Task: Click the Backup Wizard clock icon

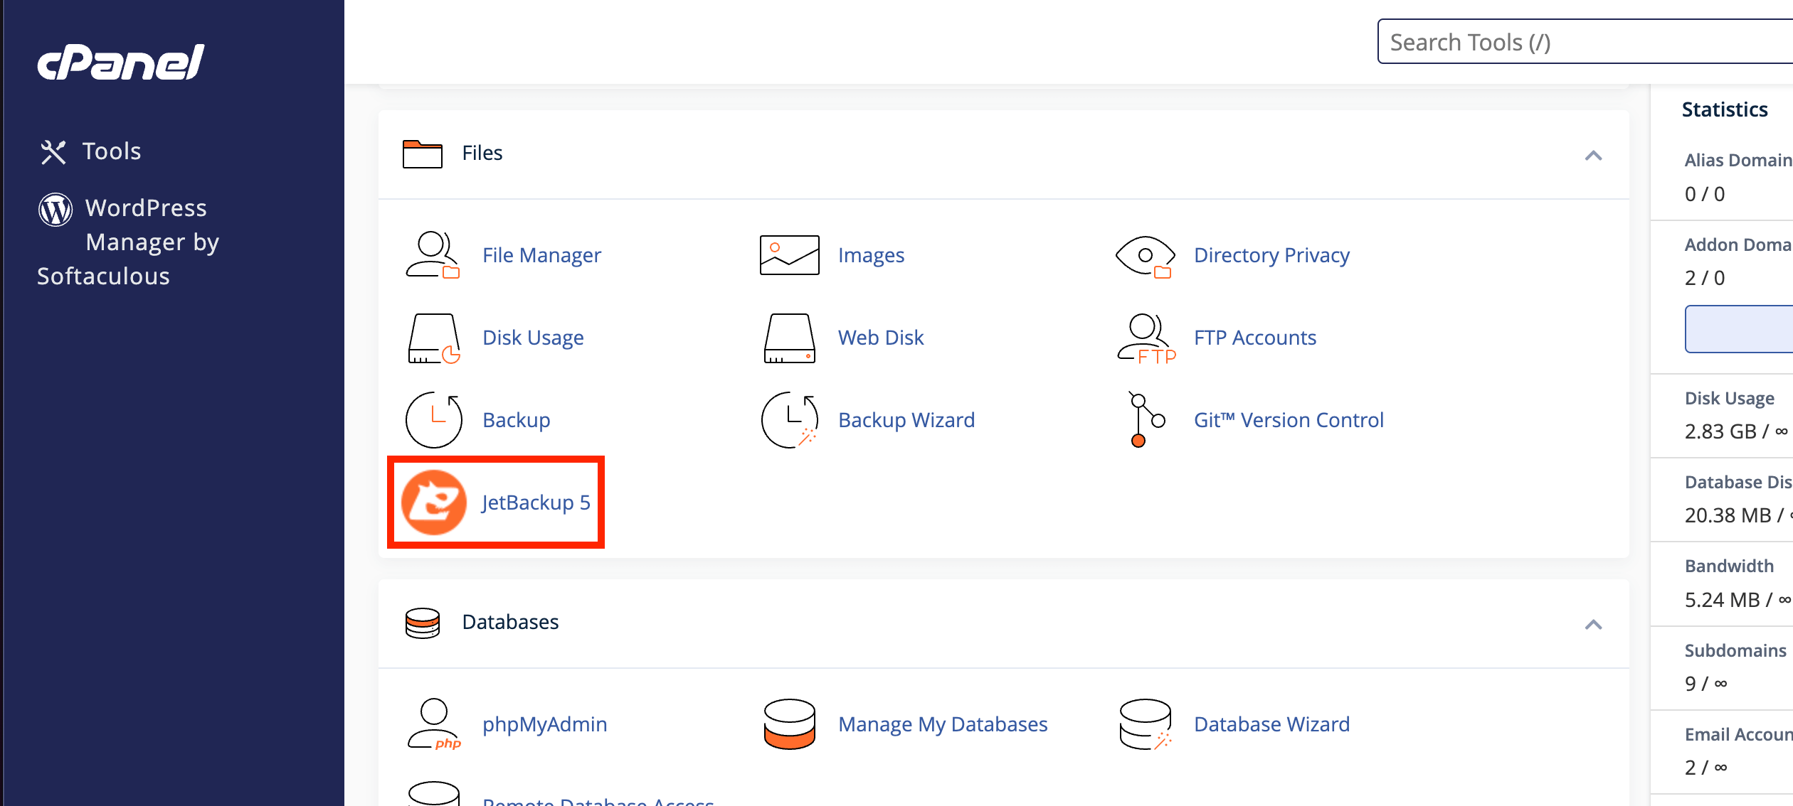Action: [788, 419]
